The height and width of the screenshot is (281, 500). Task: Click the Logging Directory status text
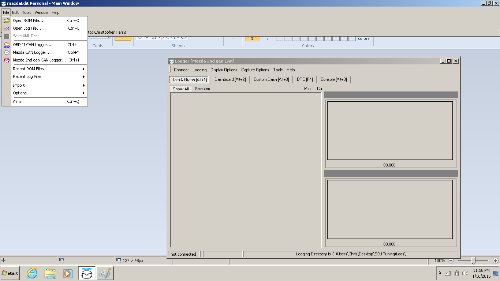tap(351, 254)
